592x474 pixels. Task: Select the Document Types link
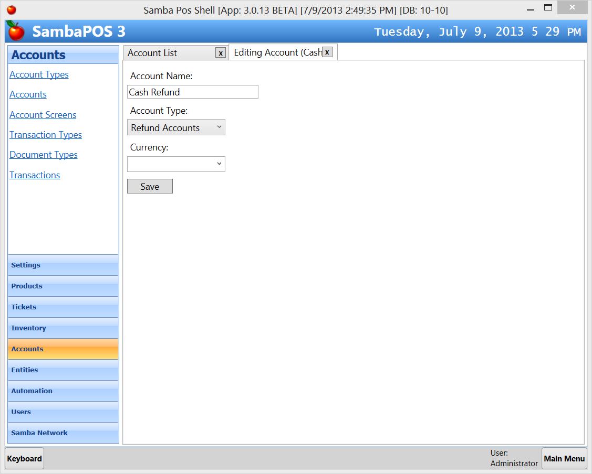44,155
